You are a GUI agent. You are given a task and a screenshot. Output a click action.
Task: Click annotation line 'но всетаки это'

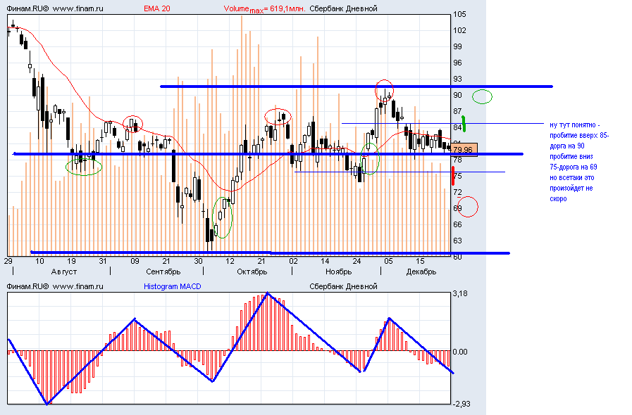(x=572, y=177)
